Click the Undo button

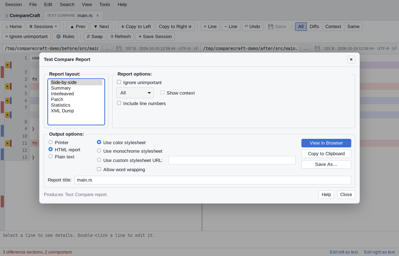pos(253,26)
